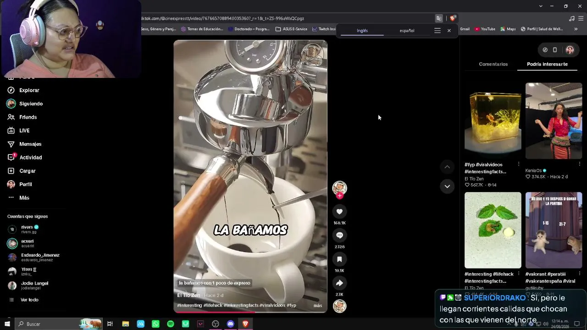Viewport: 587px width, 330px height.
Task: Open the spinning sound disc below the share count
Action: (339, 306)
